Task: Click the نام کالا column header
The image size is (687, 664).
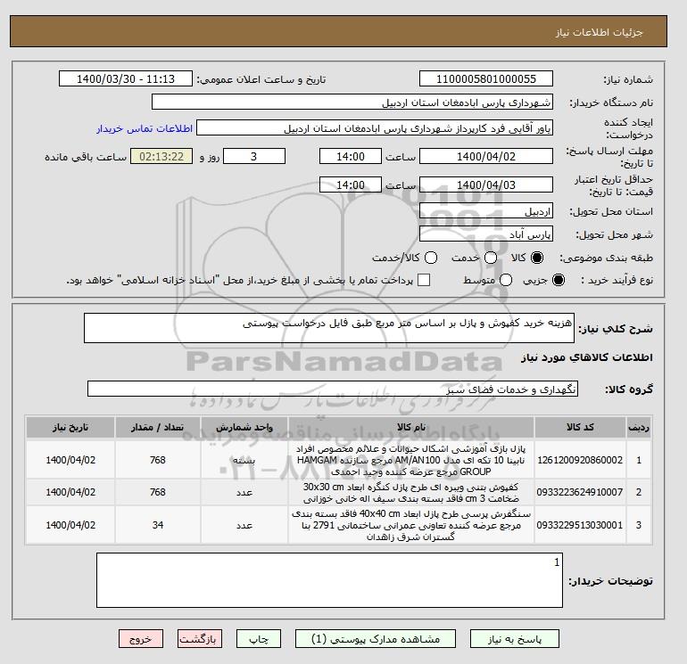Action: pos(411,427)
